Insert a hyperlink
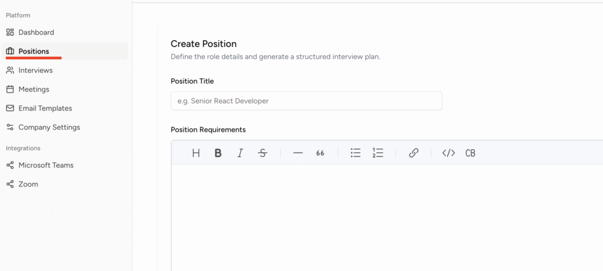Screen dimensions: 603x271 coord(413,153)
